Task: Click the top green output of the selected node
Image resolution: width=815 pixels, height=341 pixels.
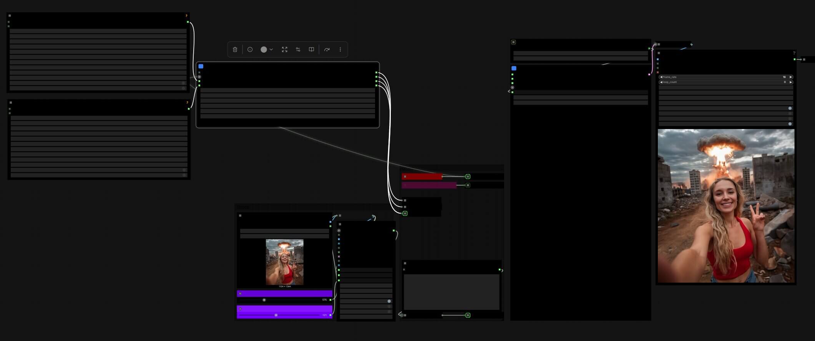Action: 376,73
